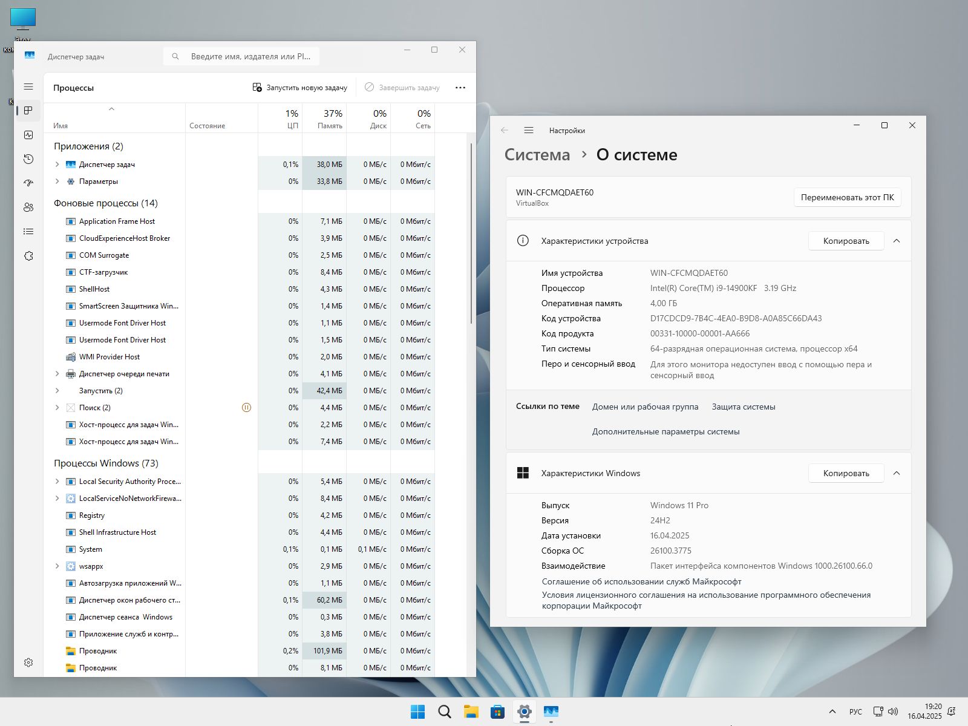
Task: Open Microsoft Store from the taskbar
Action: pos(498,711)
